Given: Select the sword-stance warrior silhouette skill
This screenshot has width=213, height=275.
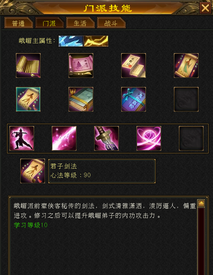Looking at the screenshot, I should (x=22, y=138).
